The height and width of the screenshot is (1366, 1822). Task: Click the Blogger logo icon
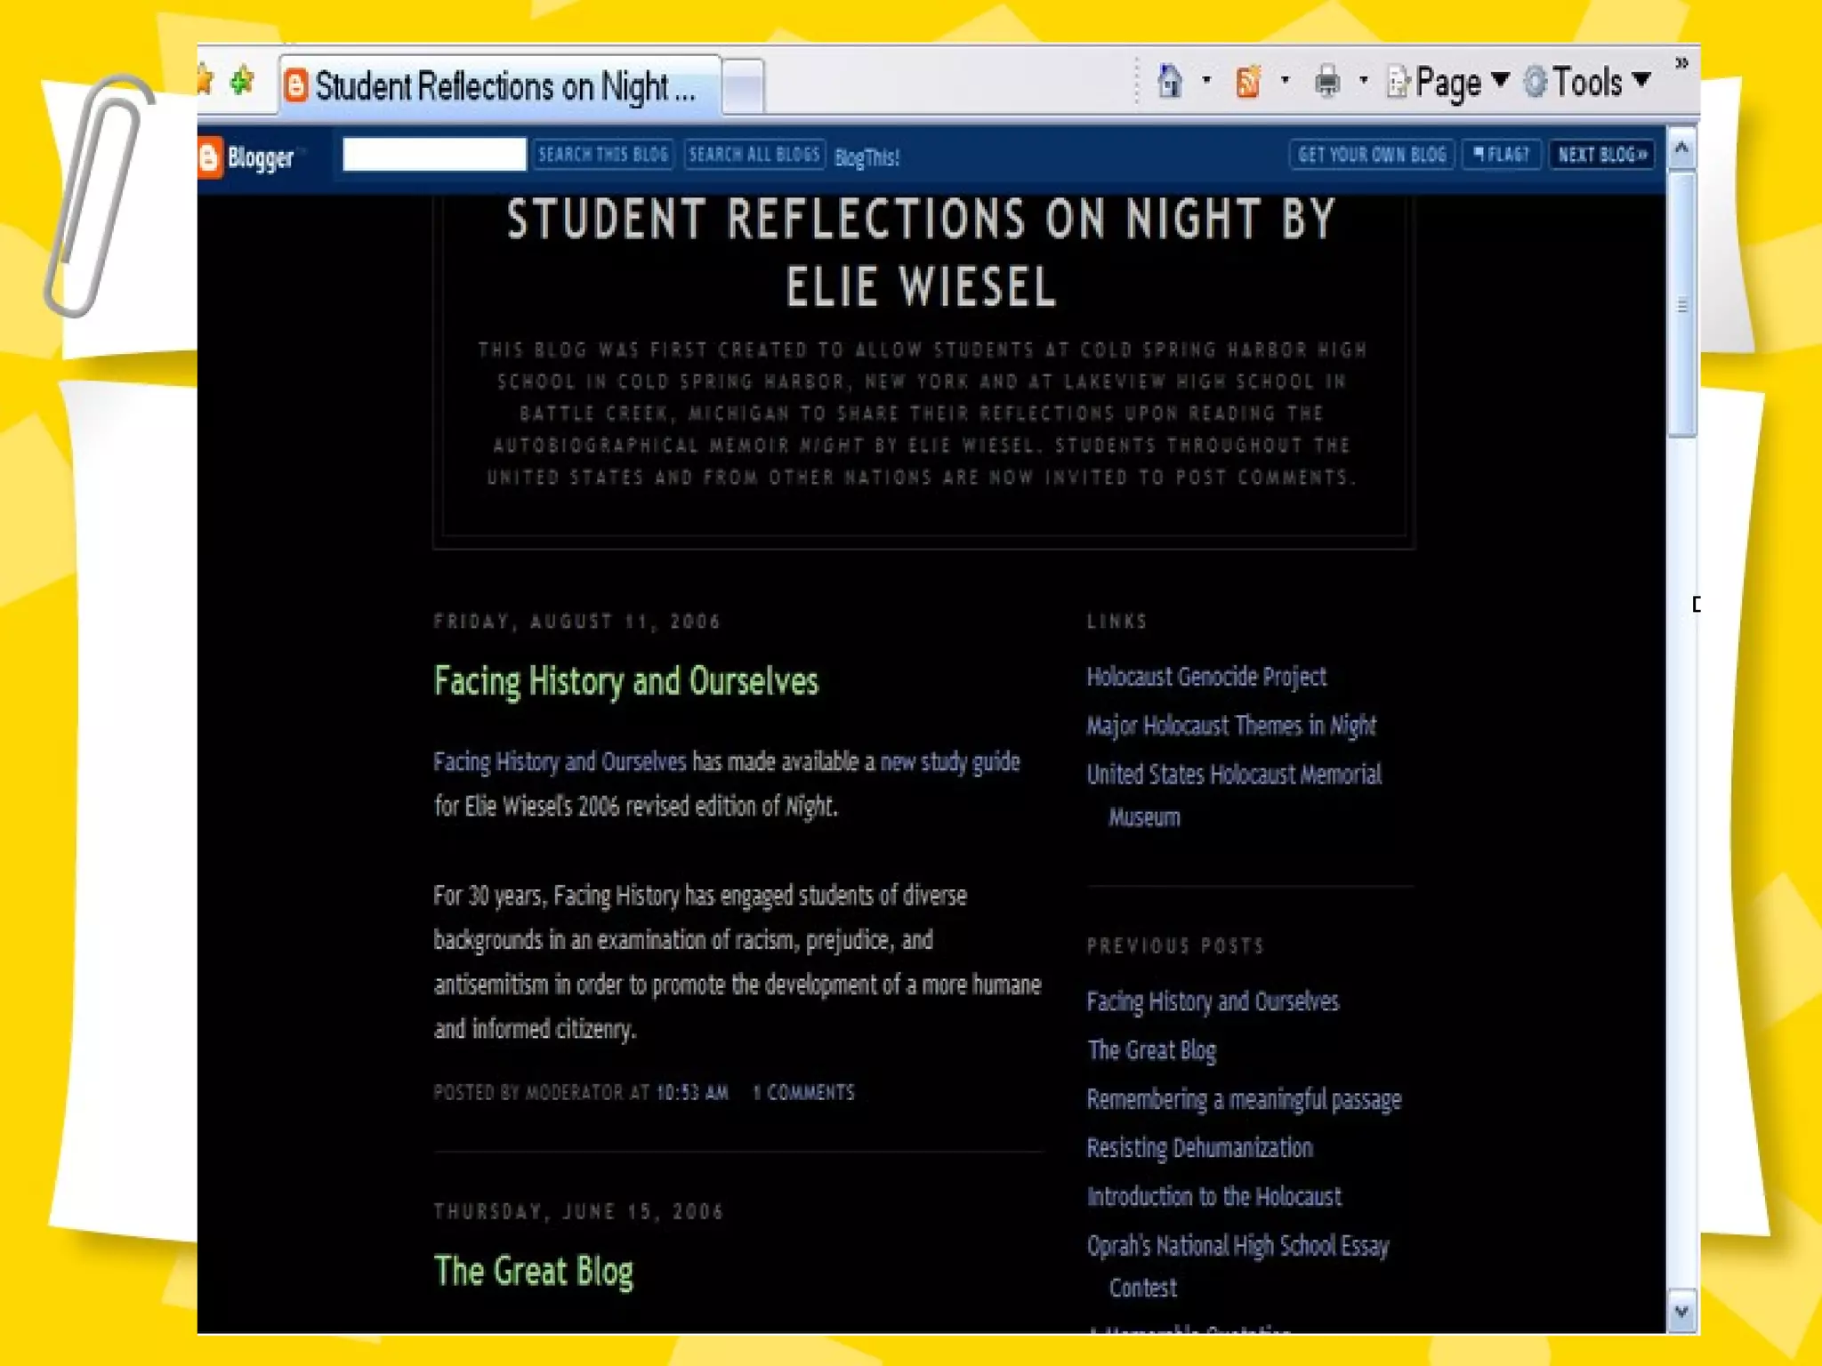209,157
